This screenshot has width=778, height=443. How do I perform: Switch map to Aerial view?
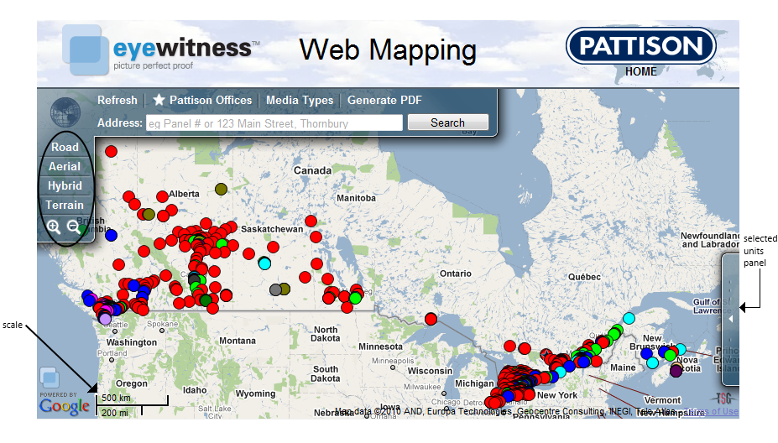(65, 166)
